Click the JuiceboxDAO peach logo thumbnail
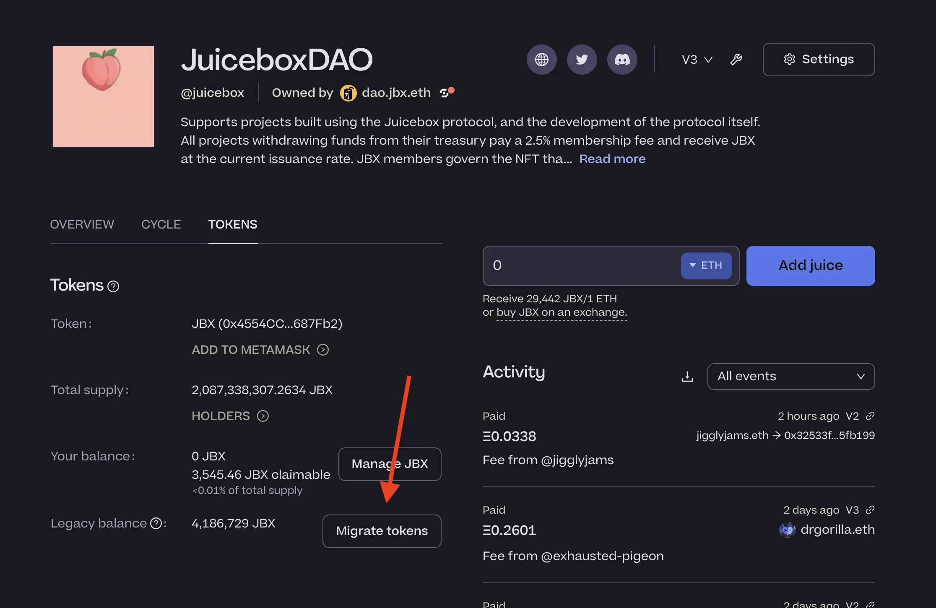 [x=104, y=96]
